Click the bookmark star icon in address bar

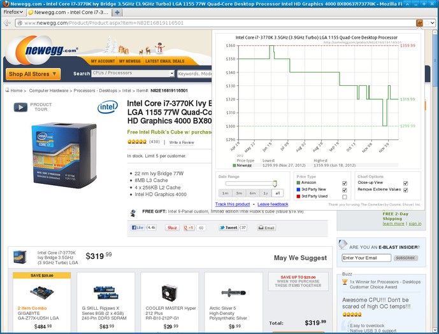(x=427, y=23)
